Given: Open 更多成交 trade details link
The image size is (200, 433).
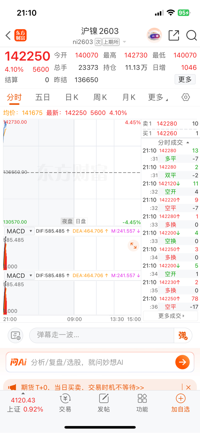Looking at the screenshot, I should click(171, 316).
